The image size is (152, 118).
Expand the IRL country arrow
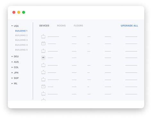(x=12, y=83)
